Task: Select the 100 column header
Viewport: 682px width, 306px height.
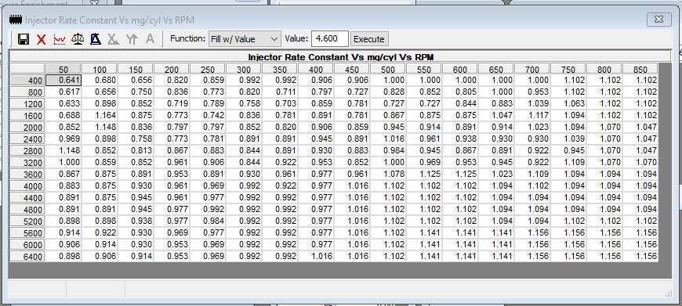Action: (x=100, y=69)
